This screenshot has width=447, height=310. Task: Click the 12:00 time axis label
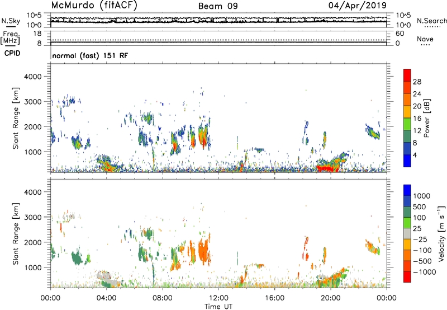point(218,298)
